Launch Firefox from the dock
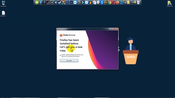Image resolution: width=175 pixels, height=98 pixels. click(x=117, y=2)
